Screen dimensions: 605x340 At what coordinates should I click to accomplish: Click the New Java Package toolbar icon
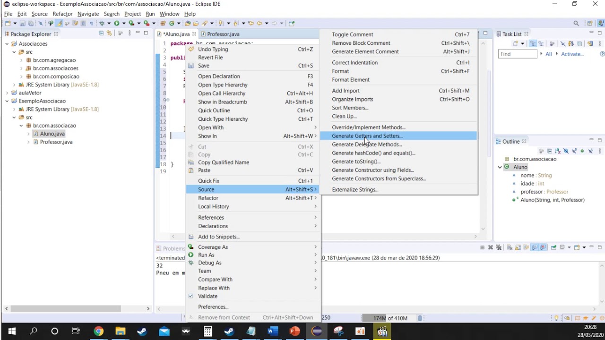click(163, 23)
